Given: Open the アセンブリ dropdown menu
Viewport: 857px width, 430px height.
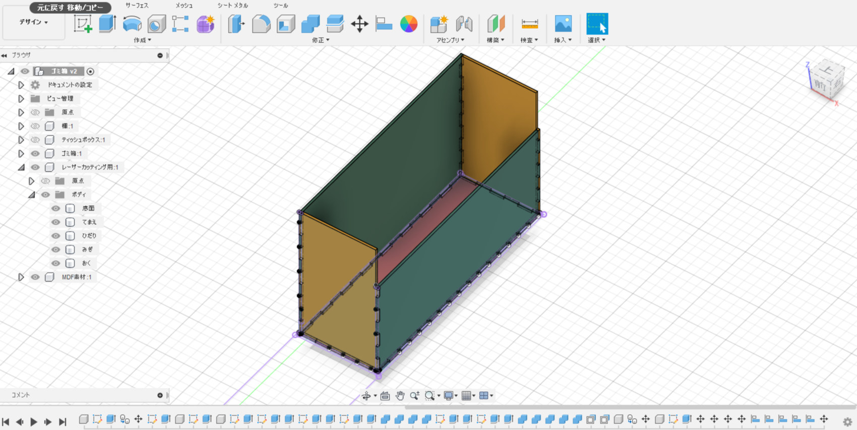Looking at the screenshot, I should tap(450, 40).
